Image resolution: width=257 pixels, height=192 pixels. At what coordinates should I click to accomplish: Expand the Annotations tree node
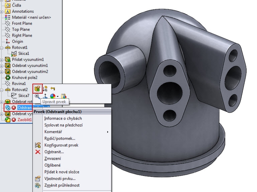pyautogui.click(x=2, y=12)
